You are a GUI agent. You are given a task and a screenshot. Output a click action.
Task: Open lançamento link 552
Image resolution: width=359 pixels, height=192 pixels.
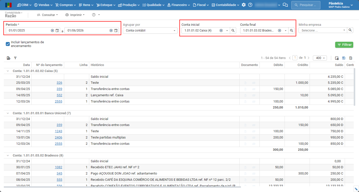(x=59, y=95)
